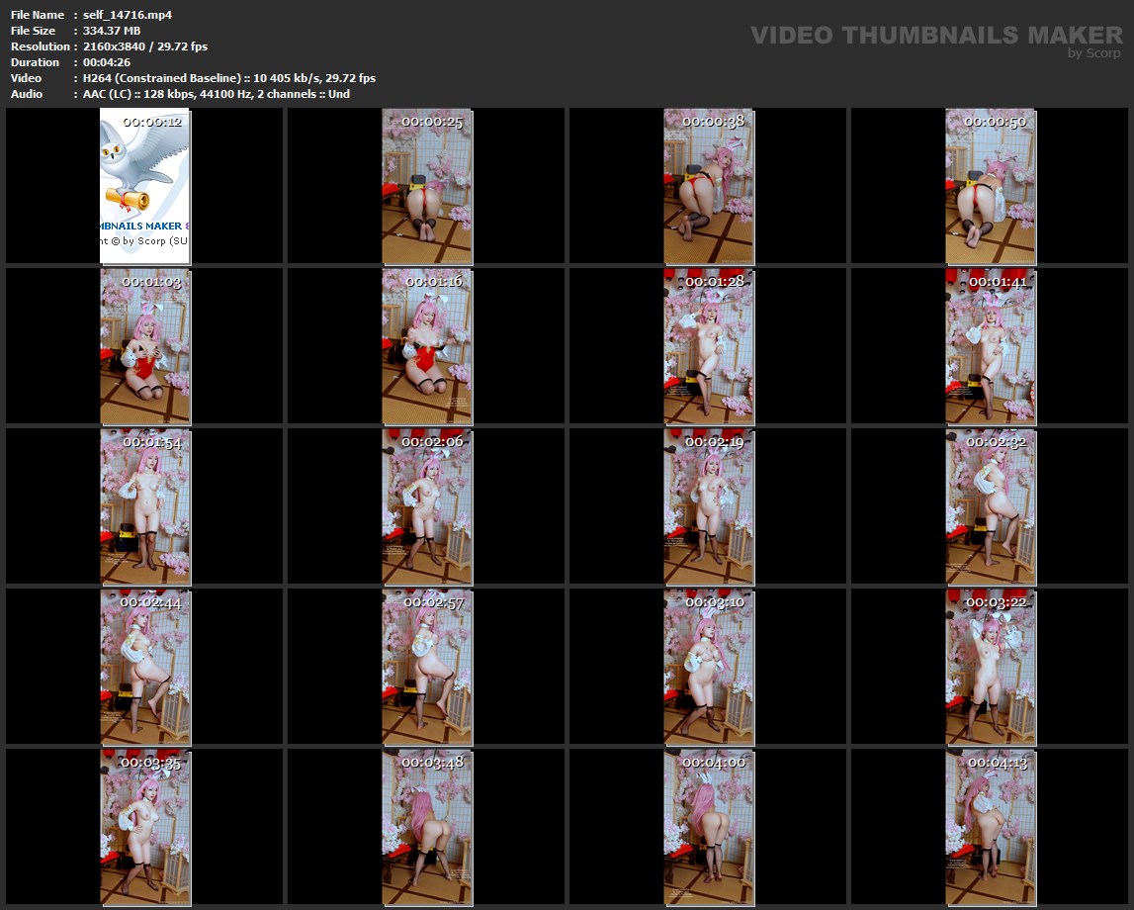Click the thumbnail marked 00:00:50
The width and height of the screenshot is (1134, 910).
[991, 186]
